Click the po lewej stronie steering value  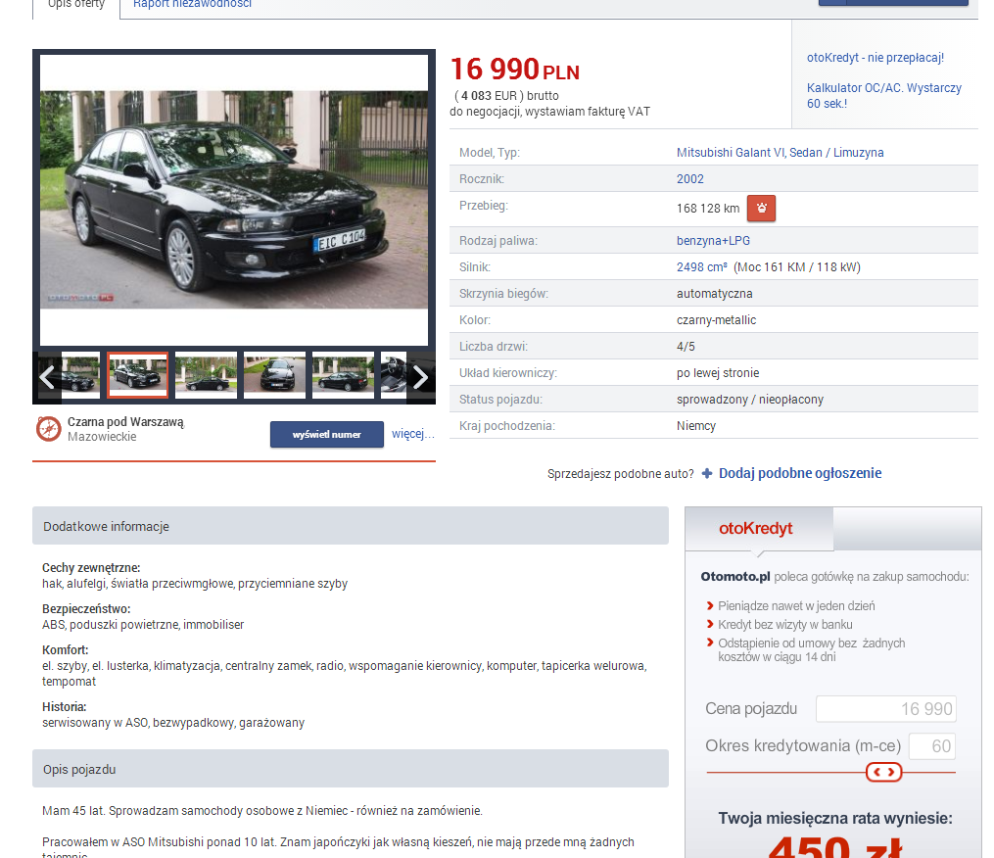[718, 373]
